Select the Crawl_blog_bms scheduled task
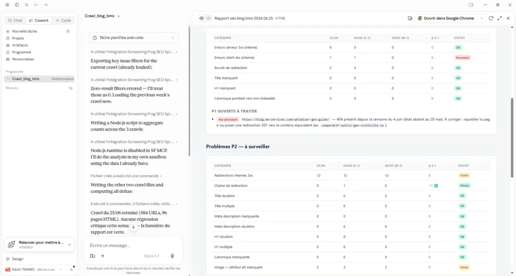The image size is (516, 276). (x=39, y=79)
